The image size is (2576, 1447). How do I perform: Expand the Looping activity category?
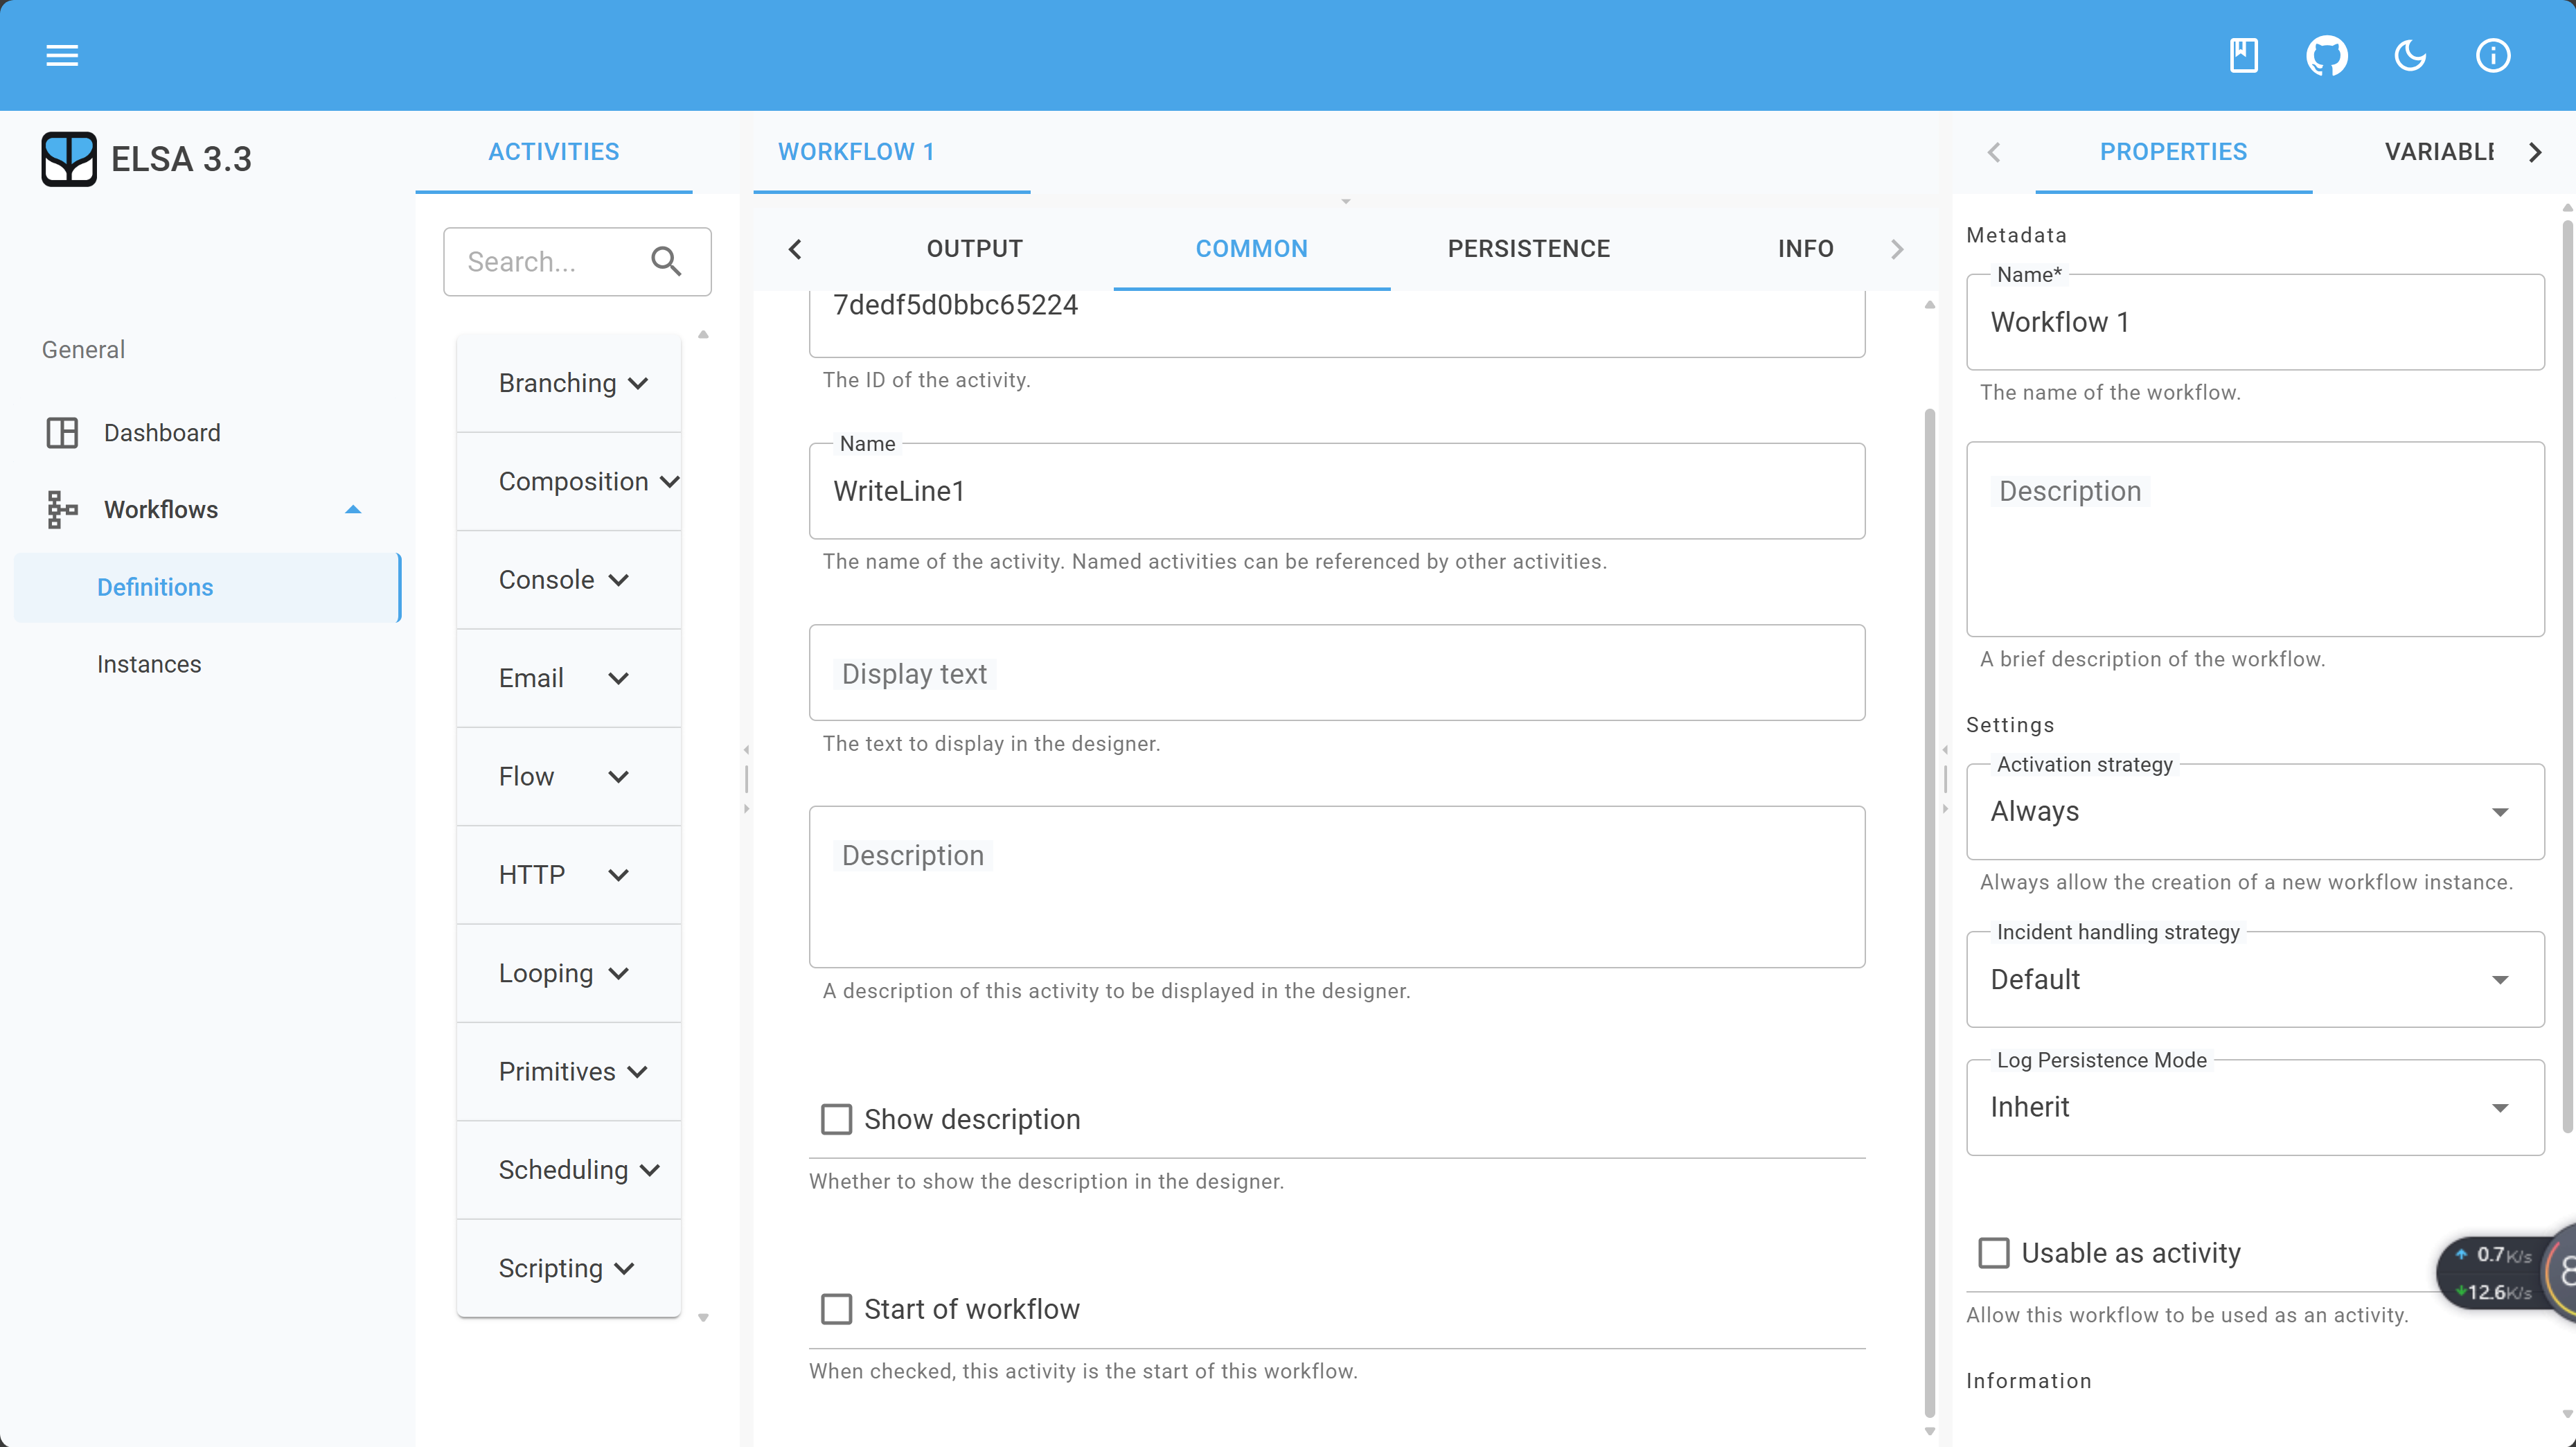tap(569, 973)
